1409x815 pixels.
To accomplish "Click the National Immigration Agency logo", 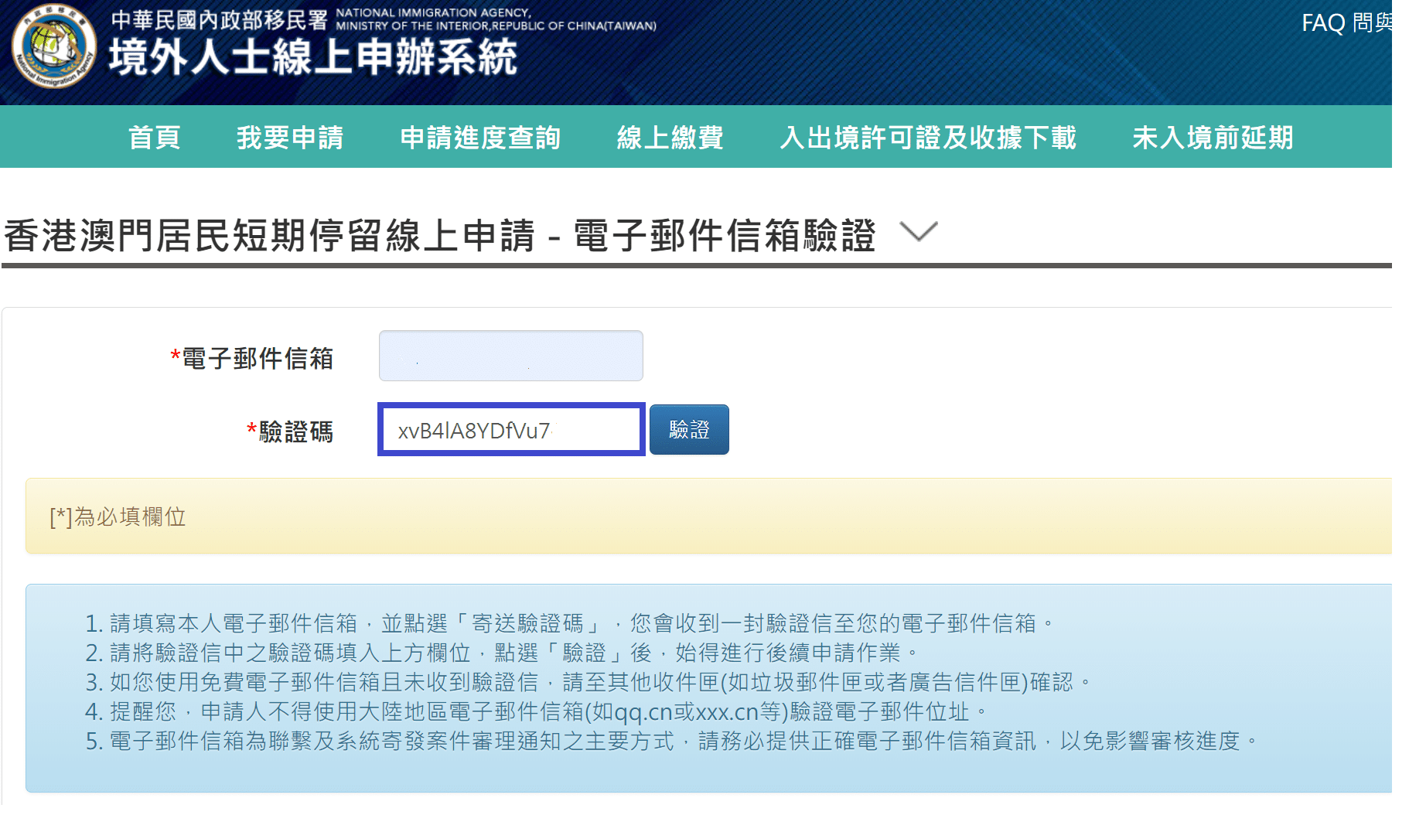I will click(54, 46).
